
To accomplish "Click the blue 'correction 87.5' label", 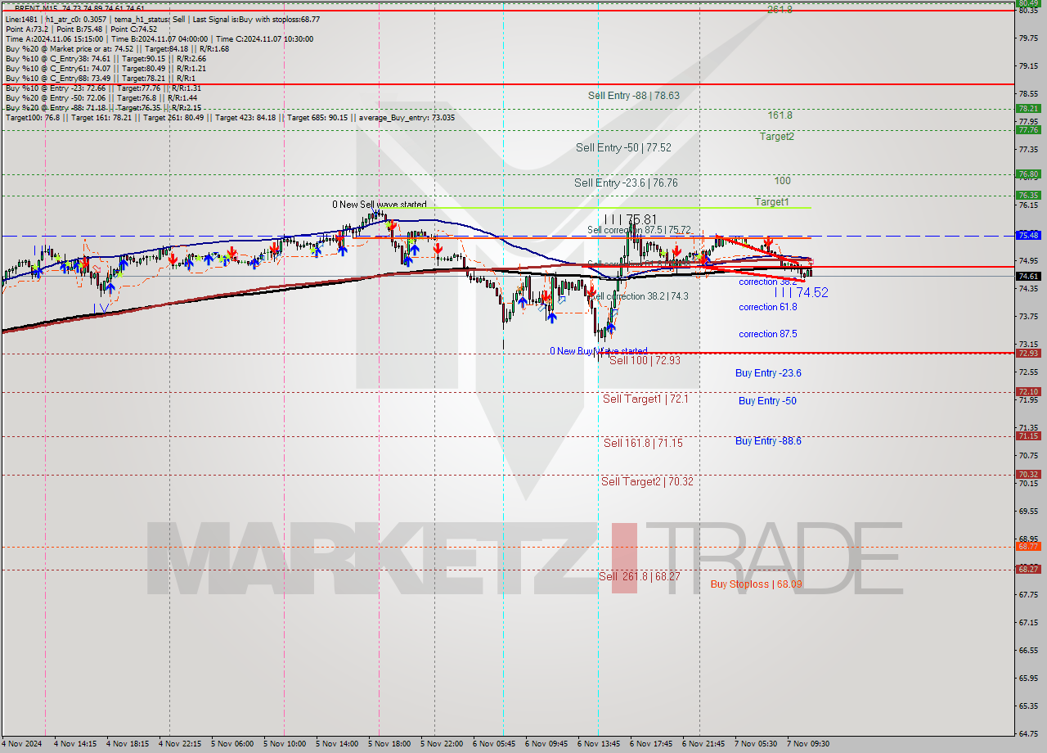I will 768,334.
